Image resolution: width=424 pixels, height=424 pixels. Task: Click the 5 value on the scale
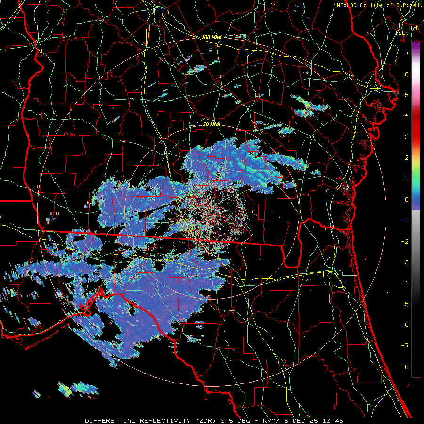[407, 95]
